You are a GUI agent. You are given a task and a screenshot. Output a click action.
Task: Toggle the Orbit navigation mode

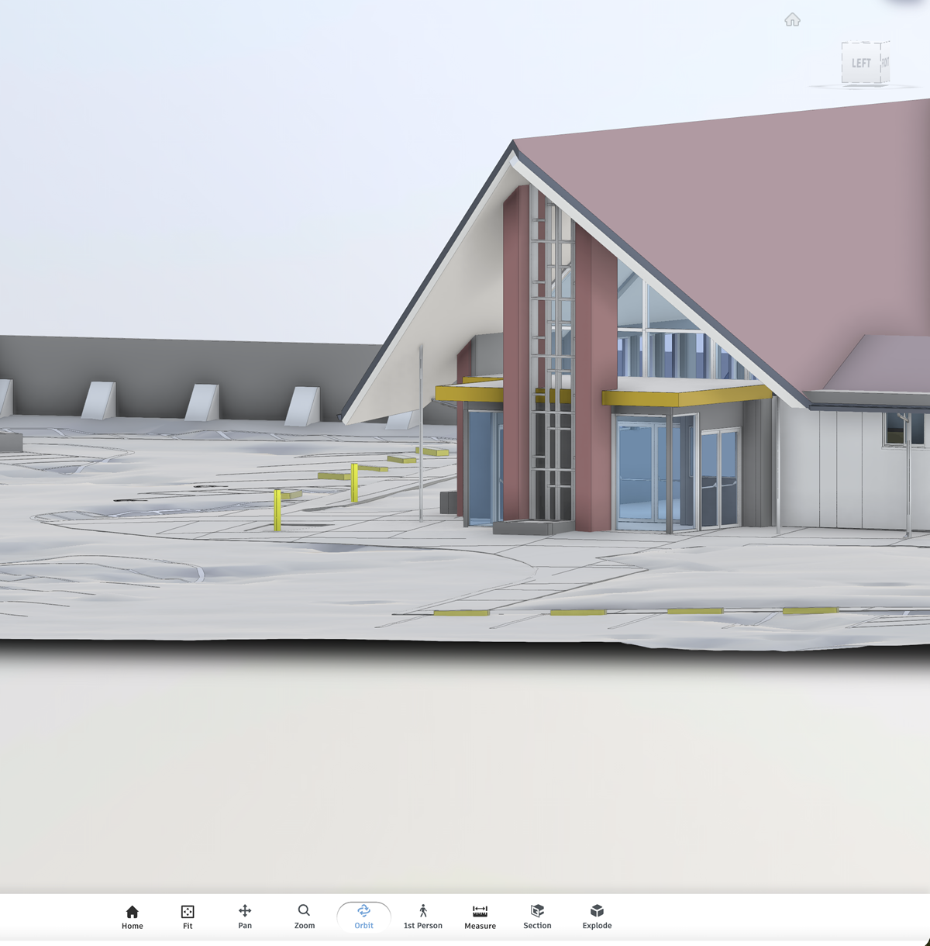[x=363, y=916]
